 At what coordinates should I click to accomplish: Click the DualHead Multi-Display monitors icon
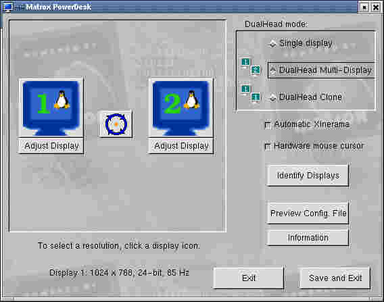pos(251,67)
